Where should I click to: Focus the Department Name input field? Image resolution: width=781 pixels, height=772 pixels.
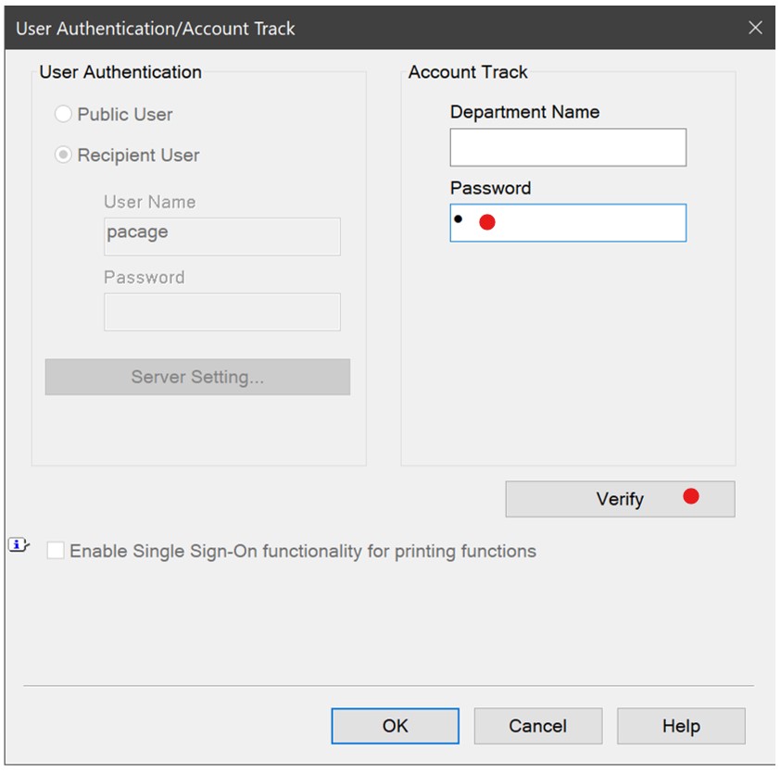pos(568,148)
